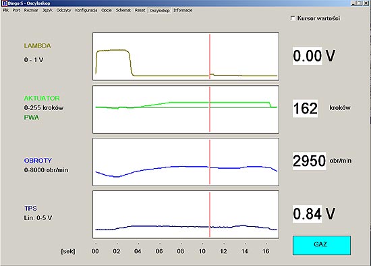Open the Plik menu
The image size is (371, 266).
point(5,10)
